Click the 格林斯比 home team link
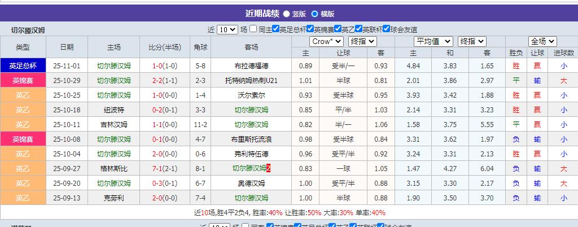Screen dimensions: 578x227 pyautogui.click(x=113, y=168)
